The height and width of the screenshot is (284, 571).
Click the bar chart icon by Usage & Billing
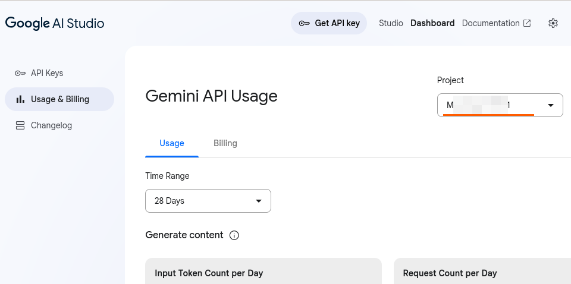(20, 99)
